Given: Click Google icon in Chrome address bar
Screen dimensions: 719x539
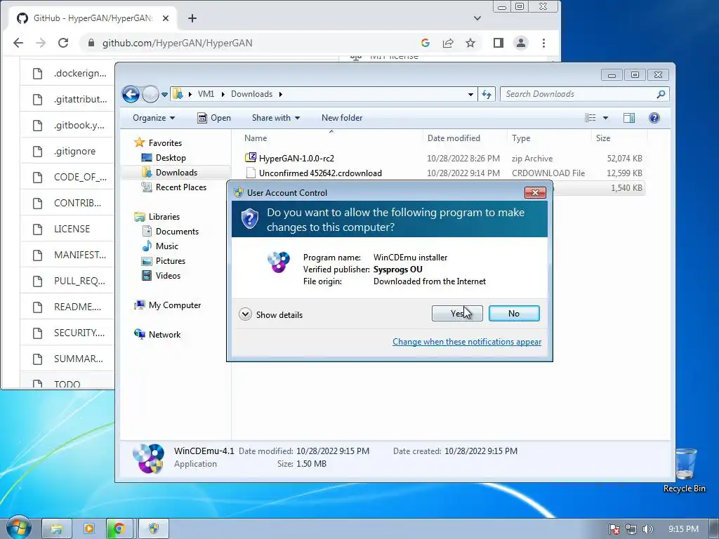Looking at the screenshot, I should coord(425,43).
